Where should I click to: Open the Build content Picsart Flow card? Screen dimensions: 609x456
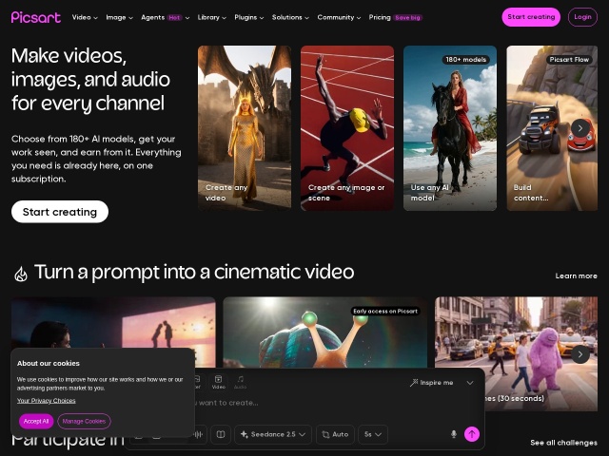552,128
